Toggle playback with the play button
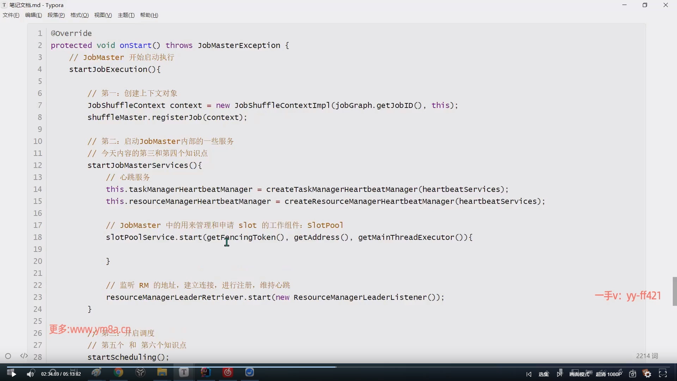The height and width of the screenshot is (381, 677). (x=12, y=373)
